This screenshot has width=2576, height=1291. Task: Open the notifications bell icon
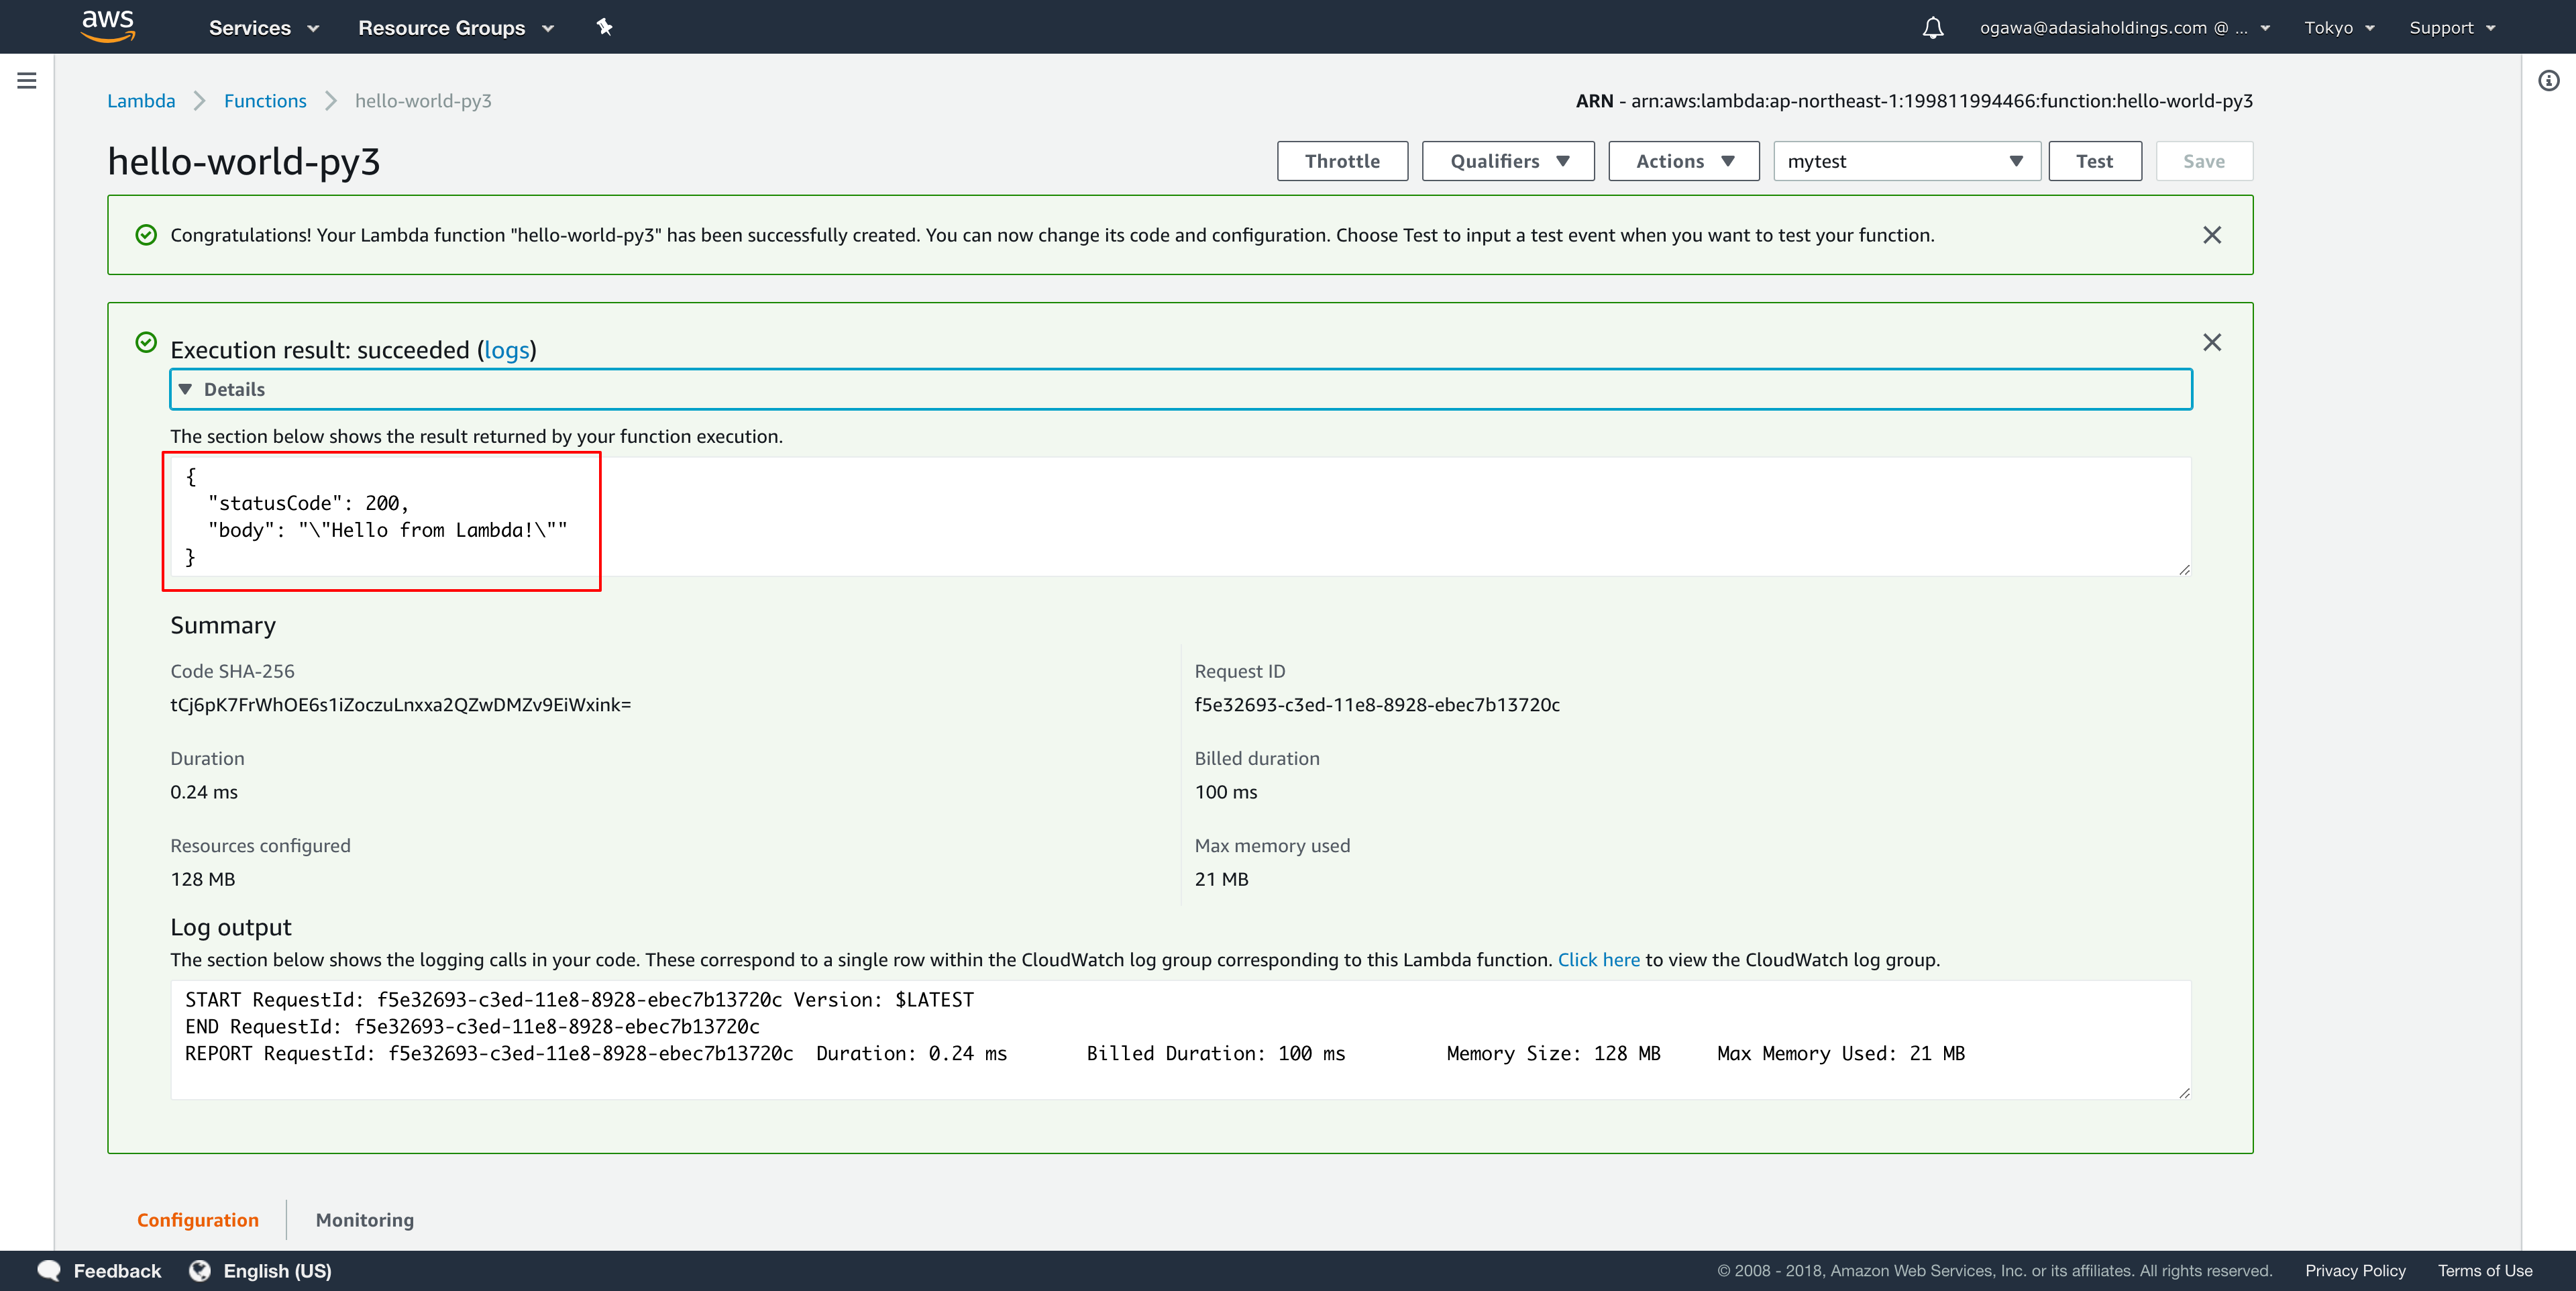1932,28
